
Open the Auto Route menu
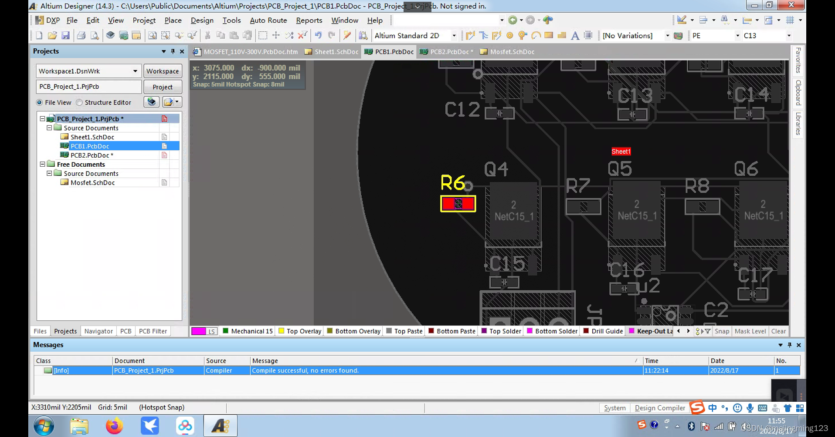[268, 20]
